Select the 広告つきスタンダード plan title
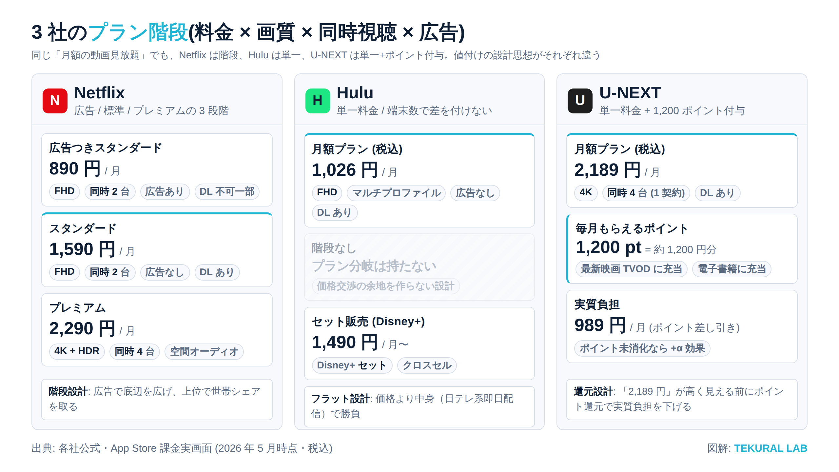The height and width of the screenshot is (472, 839). (106, 148)
